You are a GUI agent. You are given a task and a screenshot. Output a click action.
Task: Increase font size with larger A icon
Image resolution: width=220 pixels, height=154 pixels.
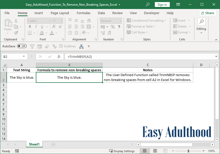[54, 26]
